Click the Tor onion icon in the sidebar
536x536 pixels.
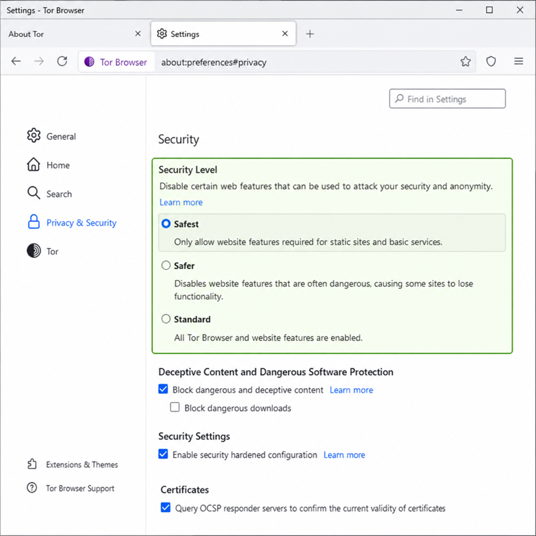click(x=33, y=251)
